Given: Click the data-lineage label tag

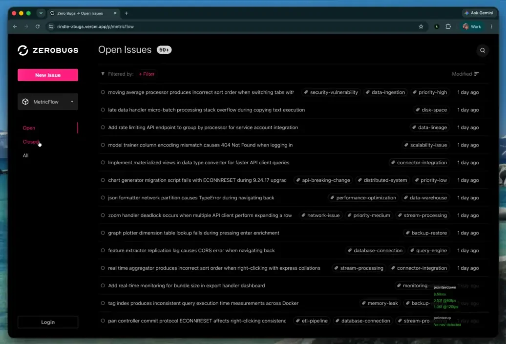Looking at the screenshot, I should point(429,128).
